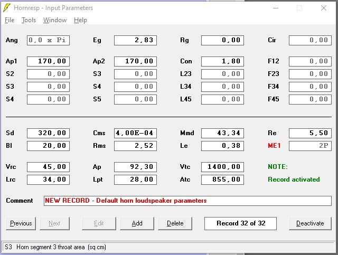This screenshot has height=255, width=338.
Task: Select the Ap field showing 92,30
Action: point(135,167)
